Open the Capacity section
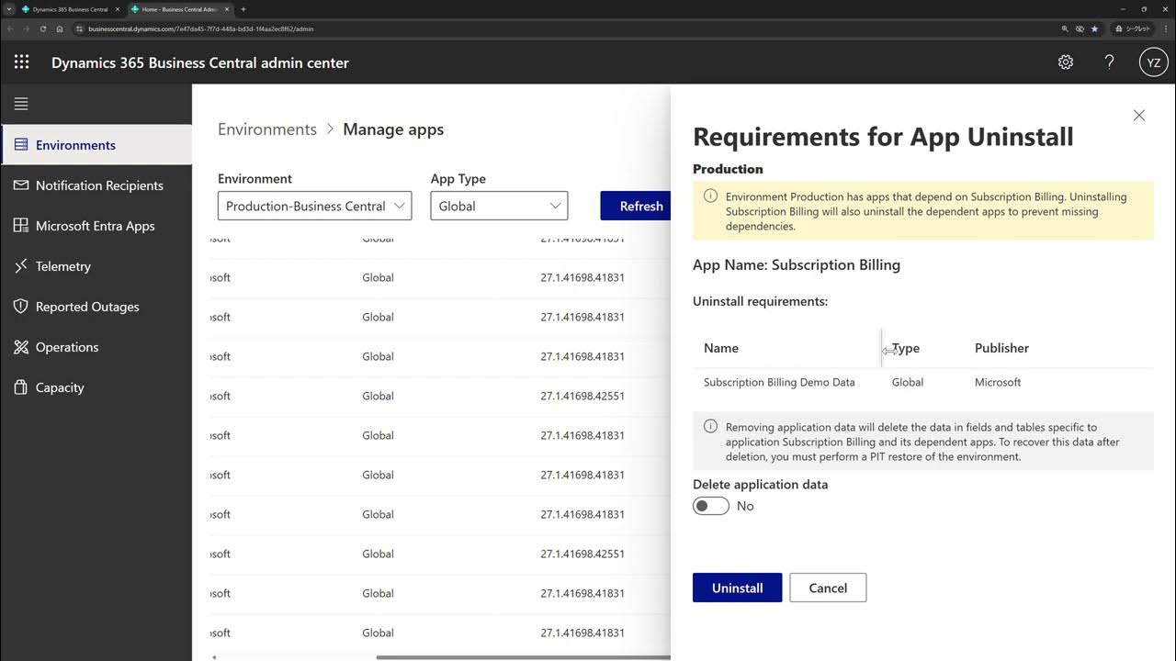 click(x=61, y=387)
